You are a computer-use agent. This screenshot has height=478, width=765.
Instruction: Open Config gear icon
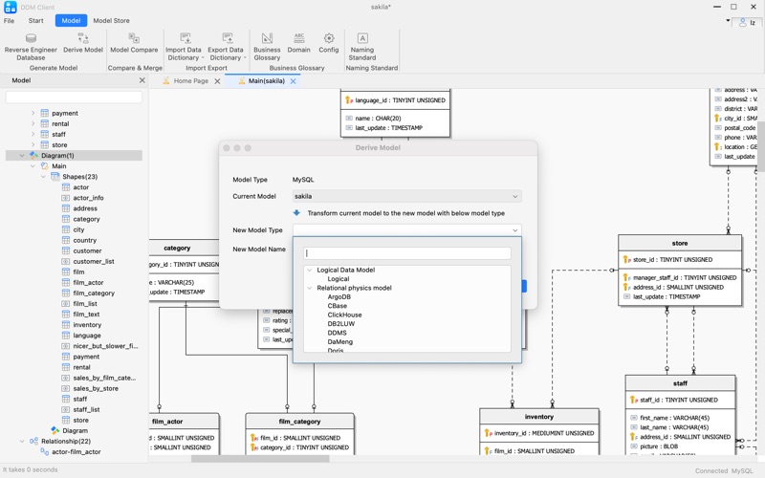(x=329, y=38)
